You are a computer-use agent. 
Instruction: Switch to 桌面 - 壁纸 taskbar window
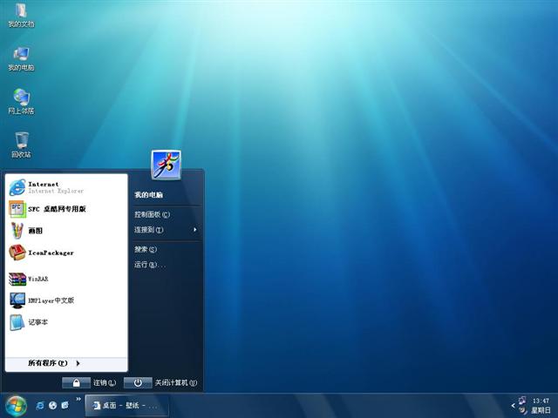click(x=126, y=406)
